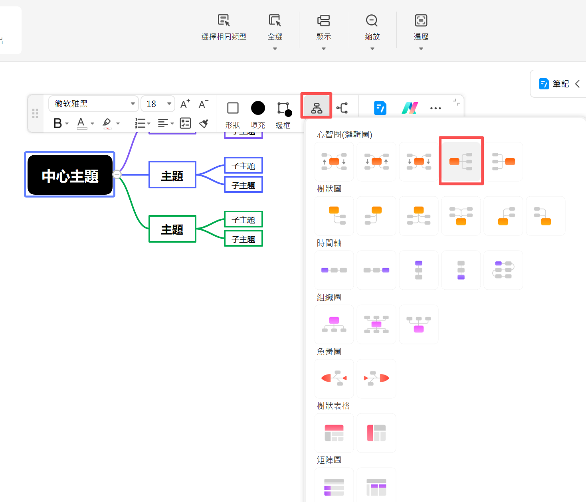Open the 筆記 notes panel button
Image resolution: width=586 pixels, height=502 pixels.
pyautogui.click(x=555, y=84)
